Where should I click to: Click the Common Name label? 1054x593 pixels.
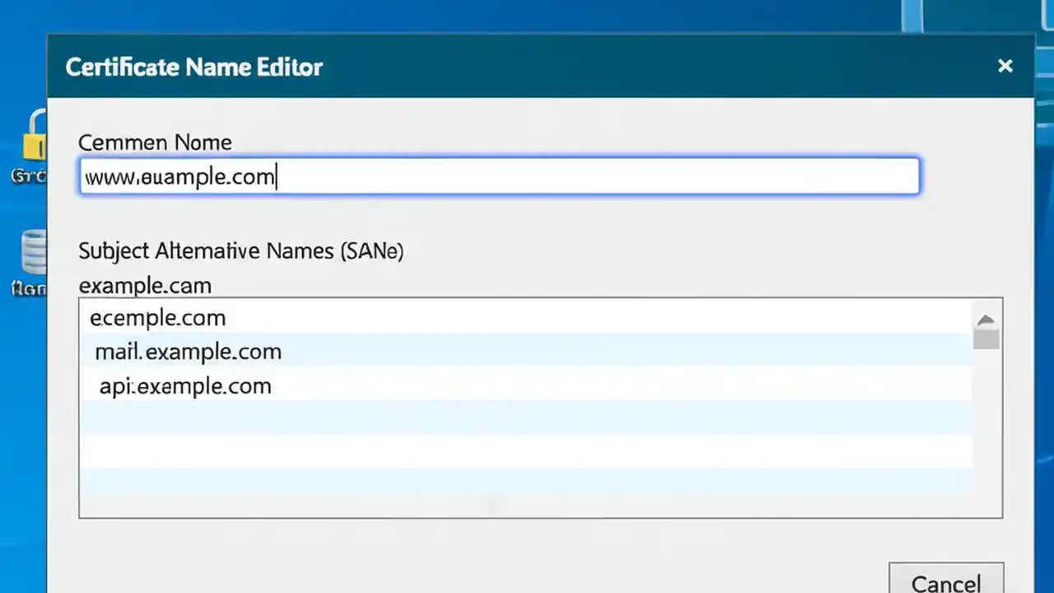click(x=154, y=142)
